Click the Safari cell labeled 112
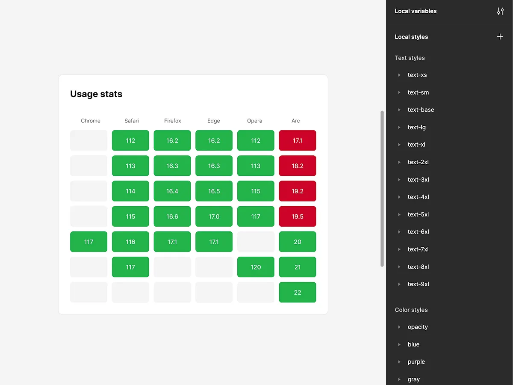 (x=130, y=140)
